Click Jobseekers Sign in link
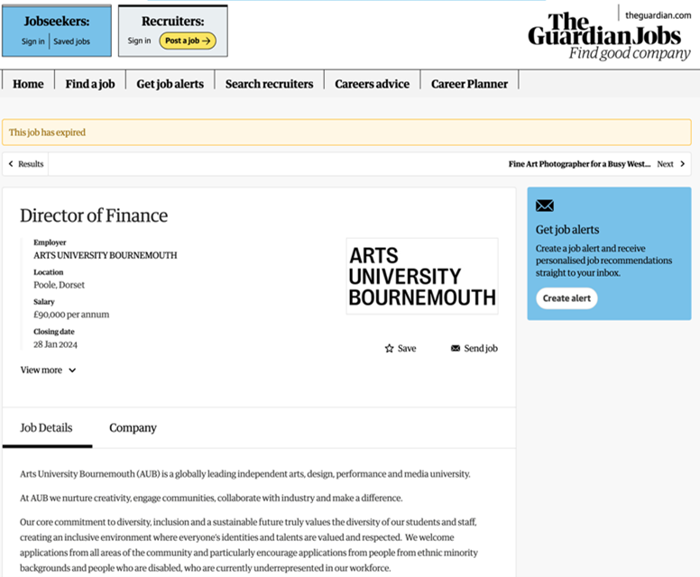 [33, 41]
